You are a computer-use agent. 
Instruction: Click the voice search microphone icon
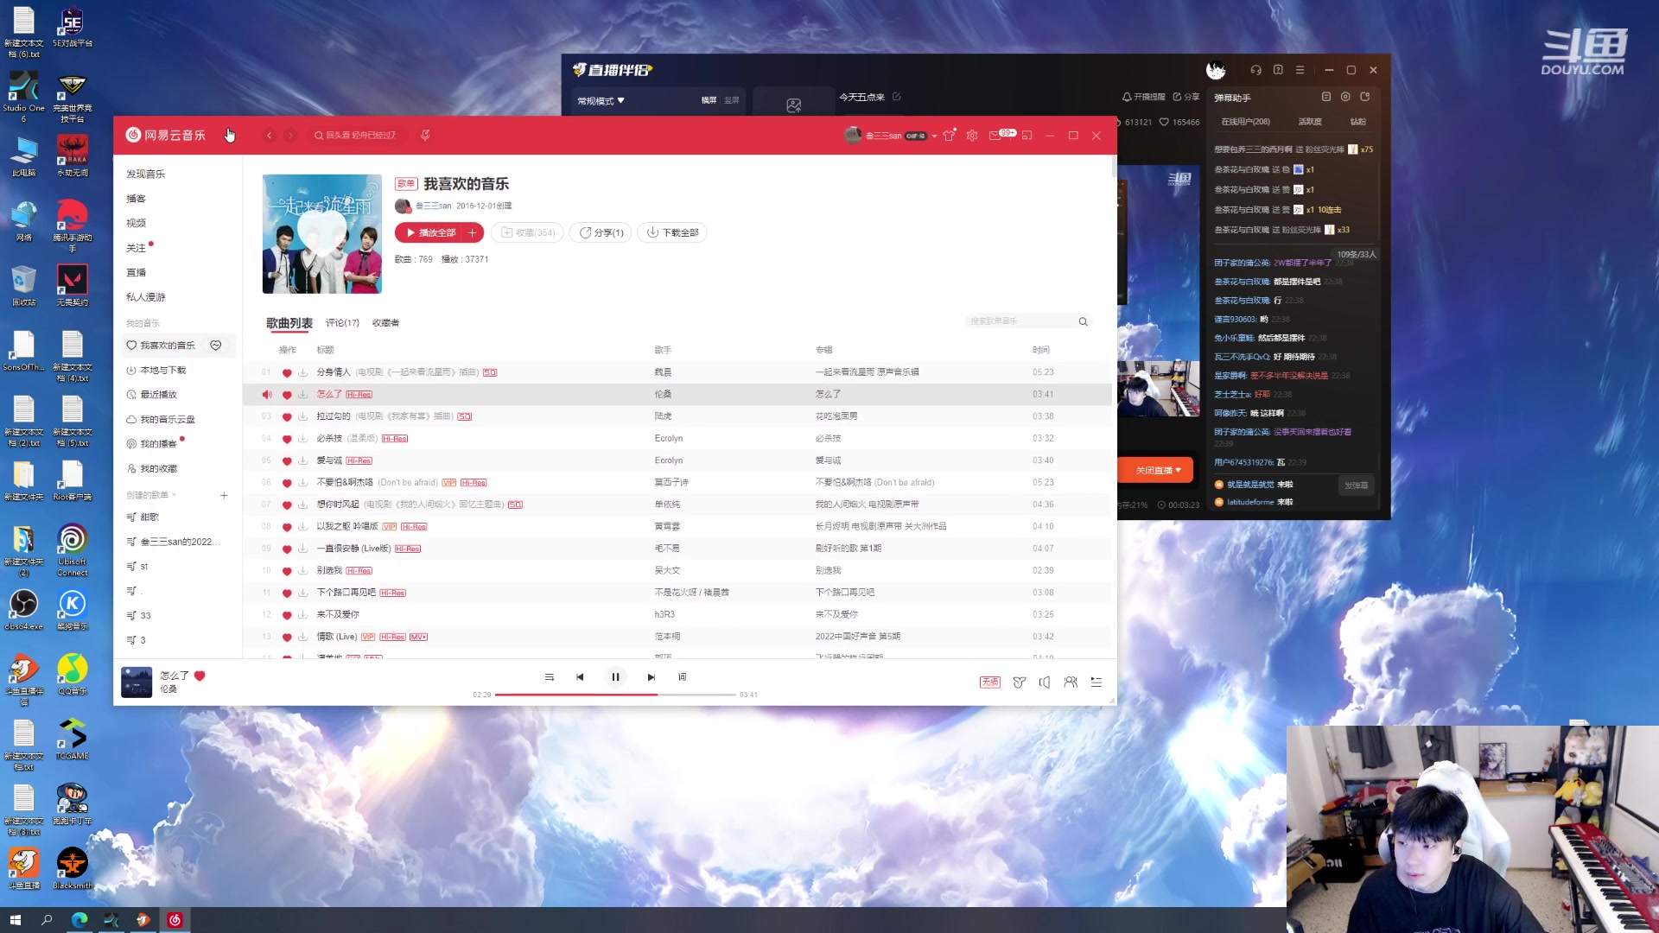tap(425, 136)
